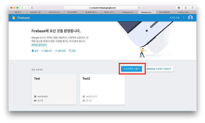Open the Test project card
Viewport: 205px width, 123px height.
54,89
